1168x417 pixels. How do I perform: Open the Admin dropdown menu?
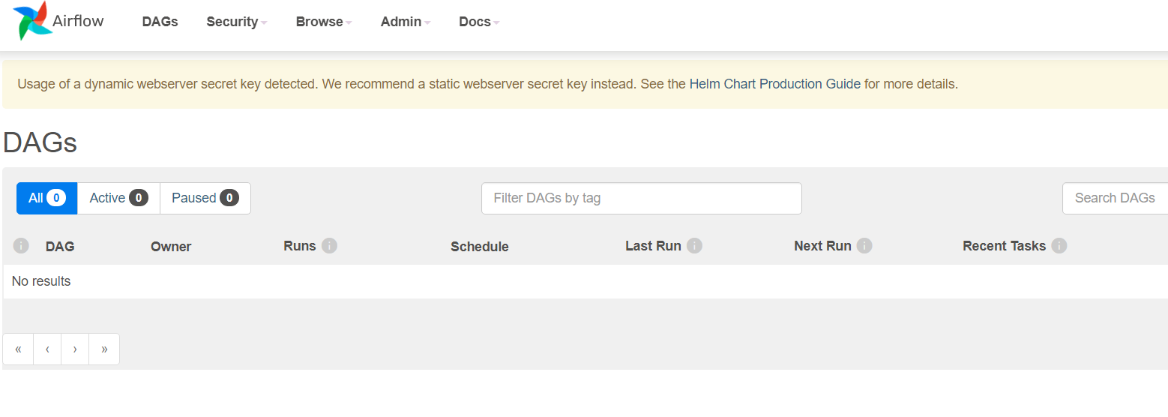click(x=405, y=22)
